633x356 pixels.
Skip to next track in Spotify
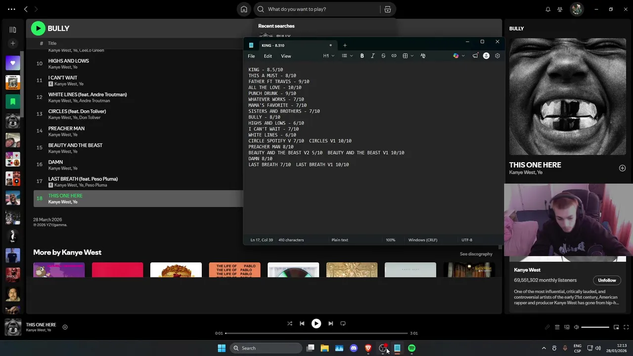(x=330, y=323)
